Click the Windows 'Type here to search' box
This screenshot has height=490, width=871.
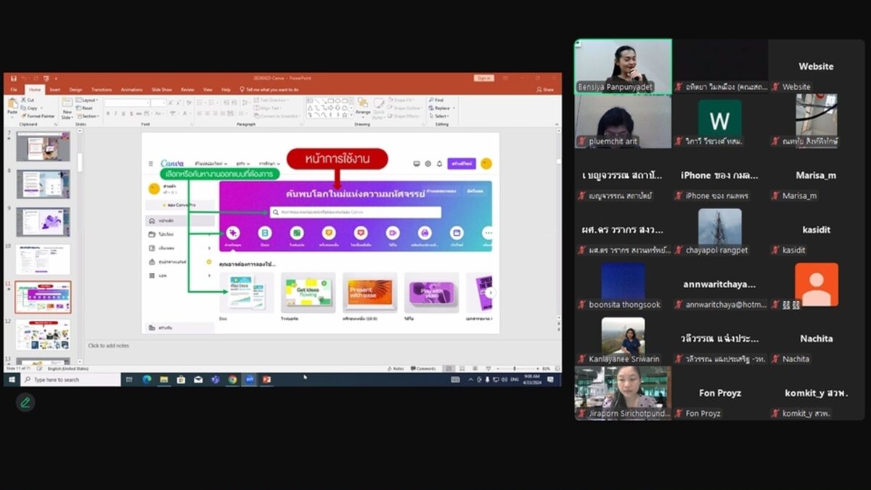(x=70, y=380)
